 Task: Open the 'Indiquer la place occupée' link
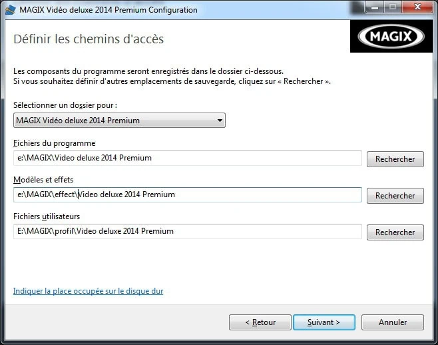click(x=88, y=291)
